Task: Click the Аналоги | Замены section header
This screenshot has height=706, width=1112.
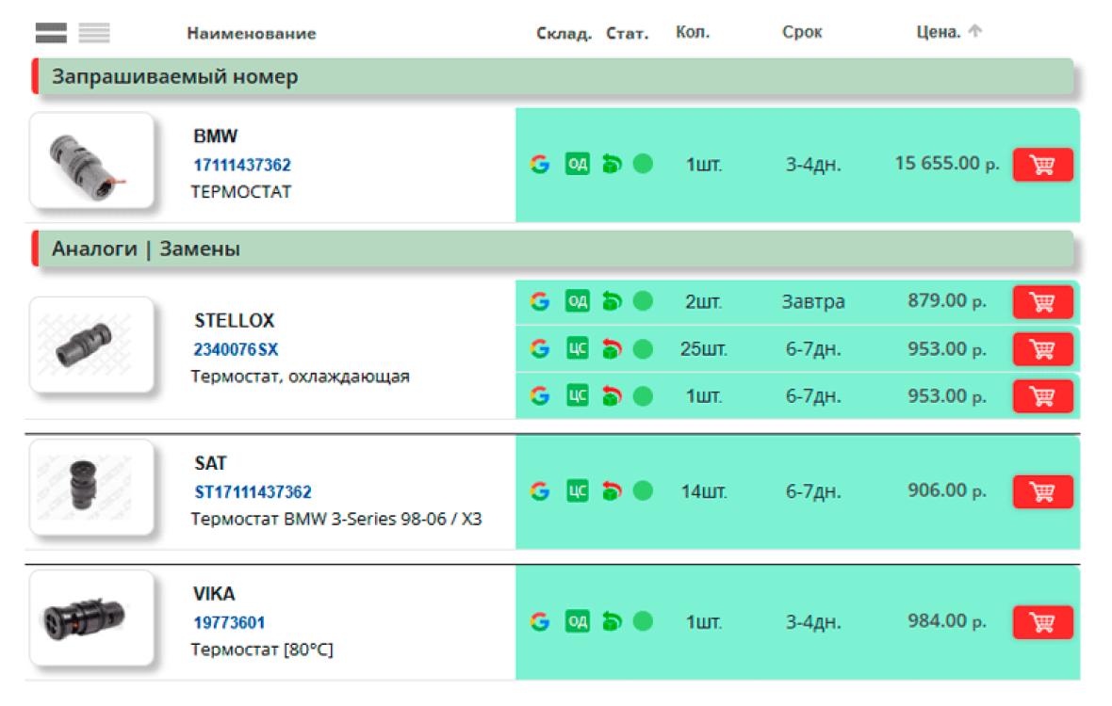Action: pyautogui.click(x=552, y=249)
